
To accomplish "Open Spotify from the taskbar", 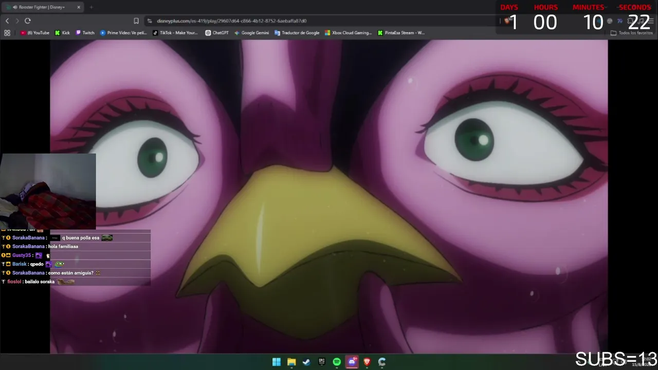I will click(x=337, y=362).
